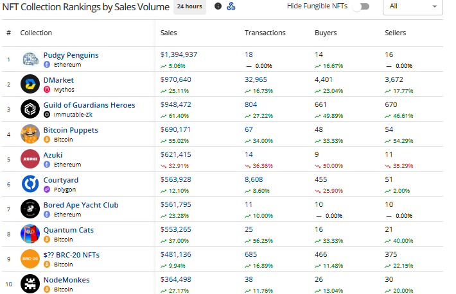Viewport: 456px width, 294px height.
Task: Click Quantum Cats sales $553,265
Action: (x=175, y=229)
